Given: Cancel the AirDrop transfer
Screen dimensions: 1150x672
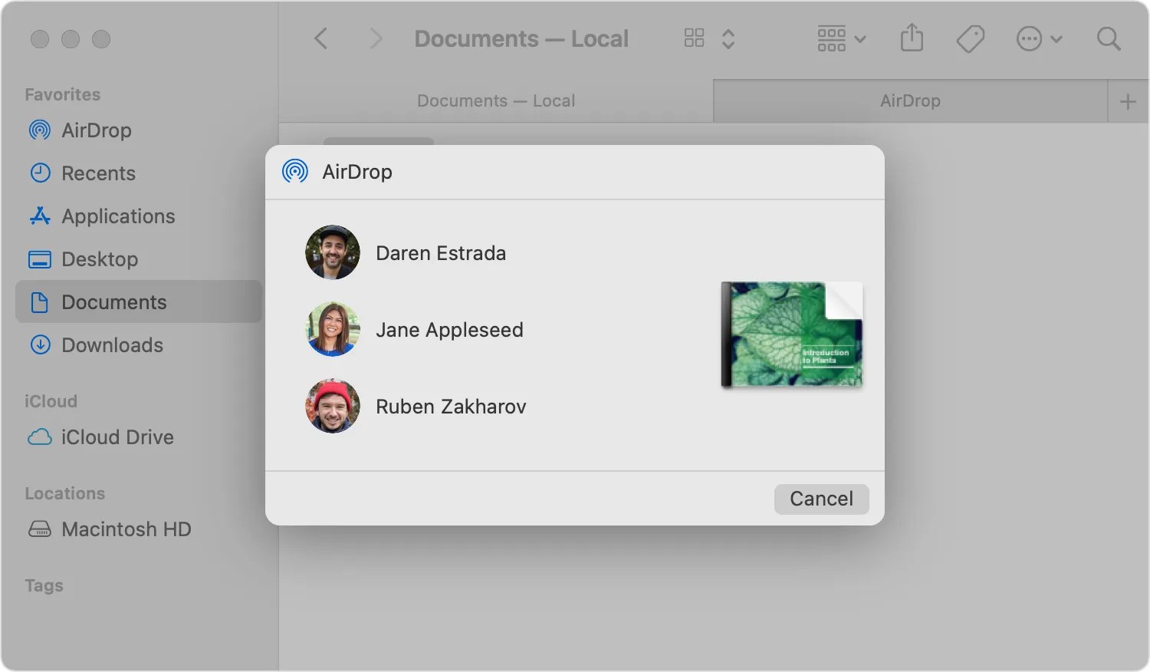Looking at the screenshot, I should pyautogui.click(x=821, y=499).
